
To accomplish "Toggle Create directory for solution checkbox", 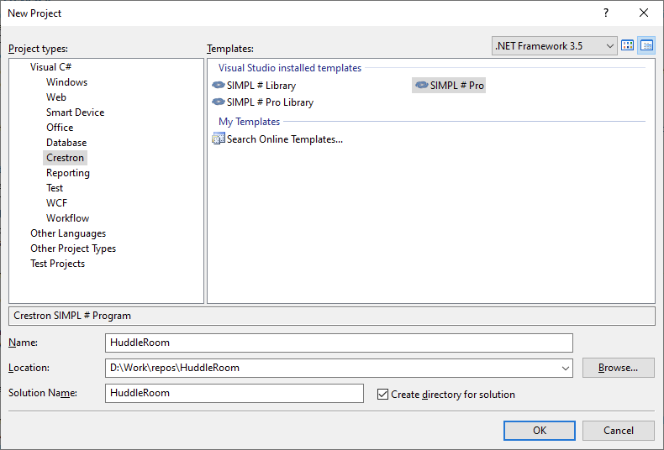I will tap(383, 394).
